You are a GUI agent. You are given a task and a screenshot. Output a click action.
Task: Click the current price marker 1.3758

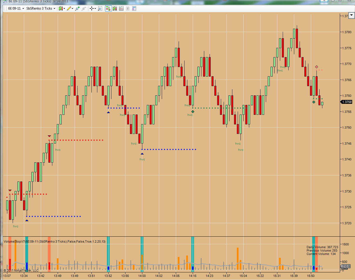click(x=347, y=102)
